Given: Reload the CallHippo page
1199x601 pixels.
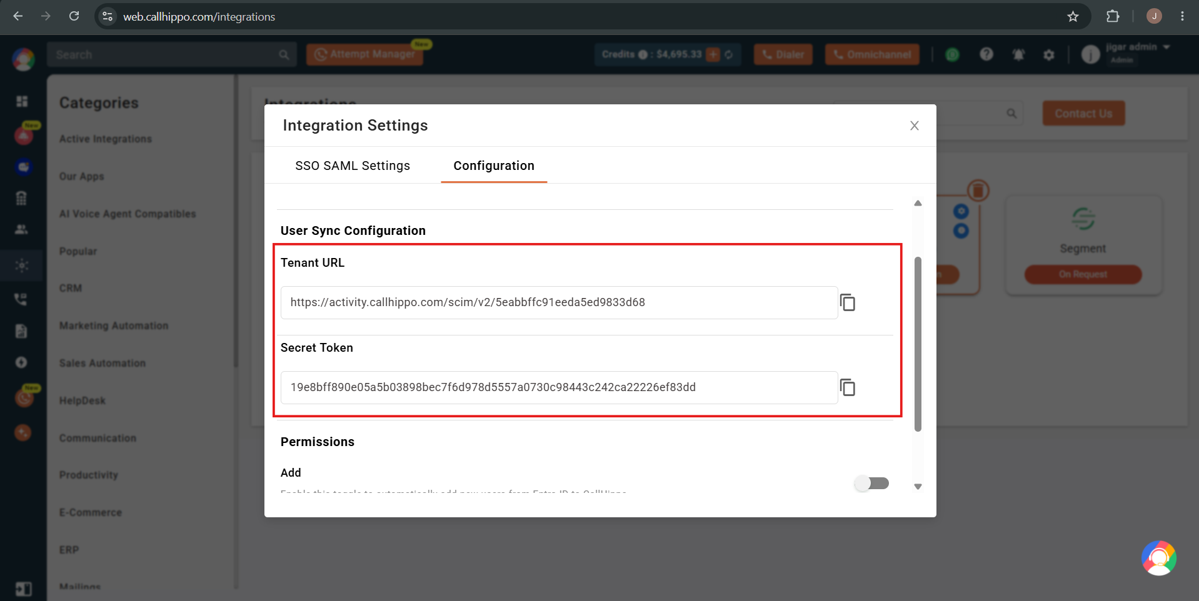Looking at the screenshot, I should coord(74,16).
